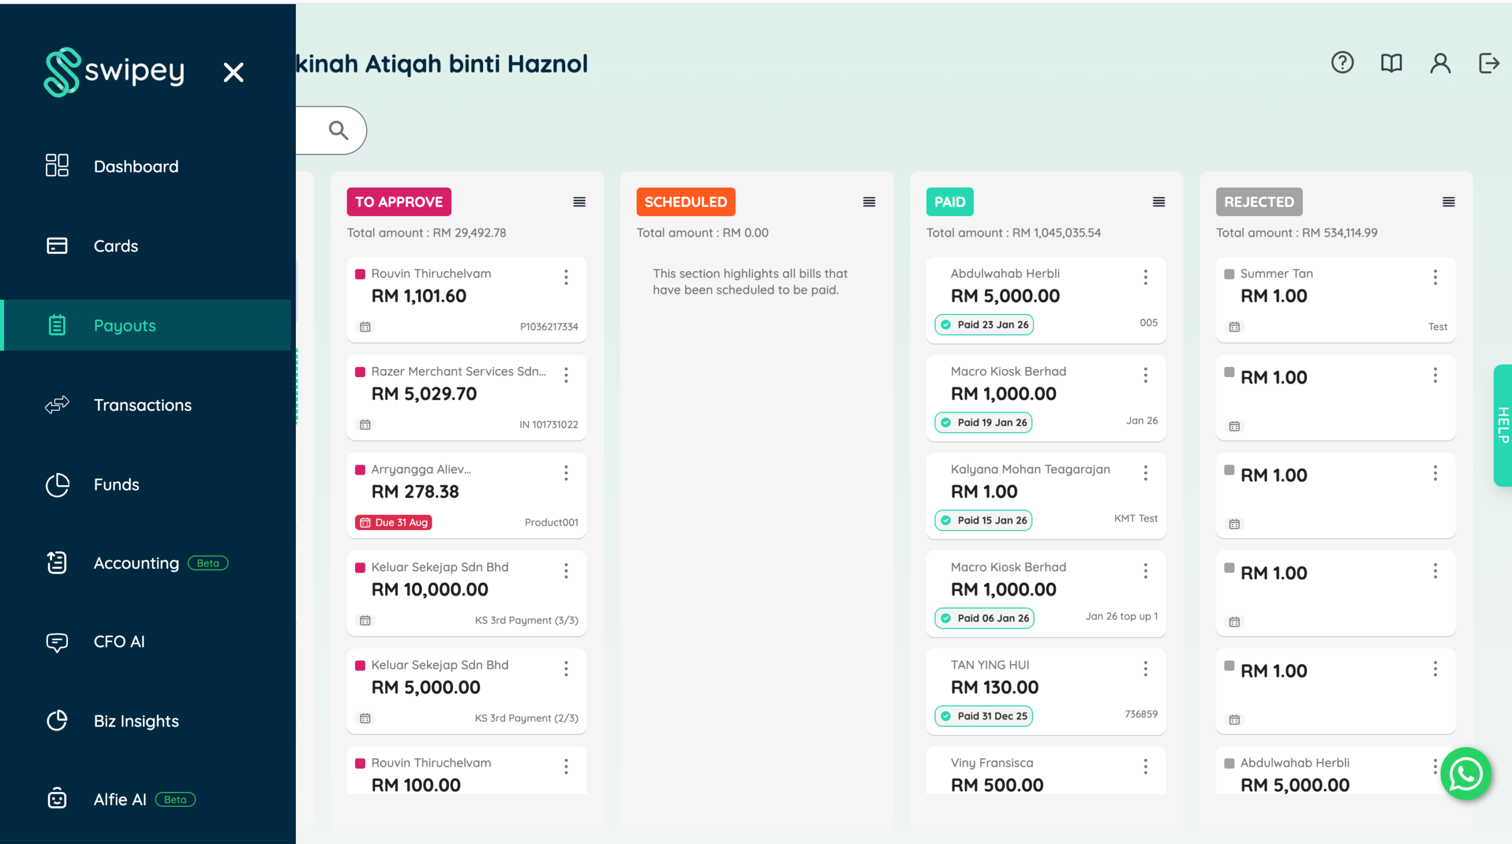The width and height of the screenshot is (1512, 844).
Task: Open options for Keluar Sekejap RM 10,000.00 bill
Action: pos(566,571)
